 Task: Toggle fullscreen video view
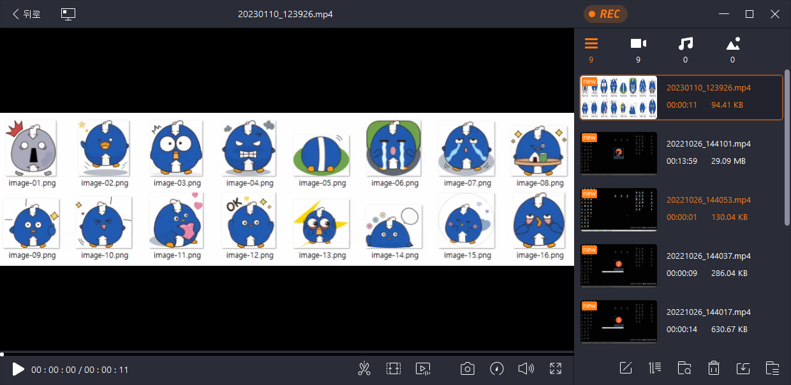[x=556, y=368]
